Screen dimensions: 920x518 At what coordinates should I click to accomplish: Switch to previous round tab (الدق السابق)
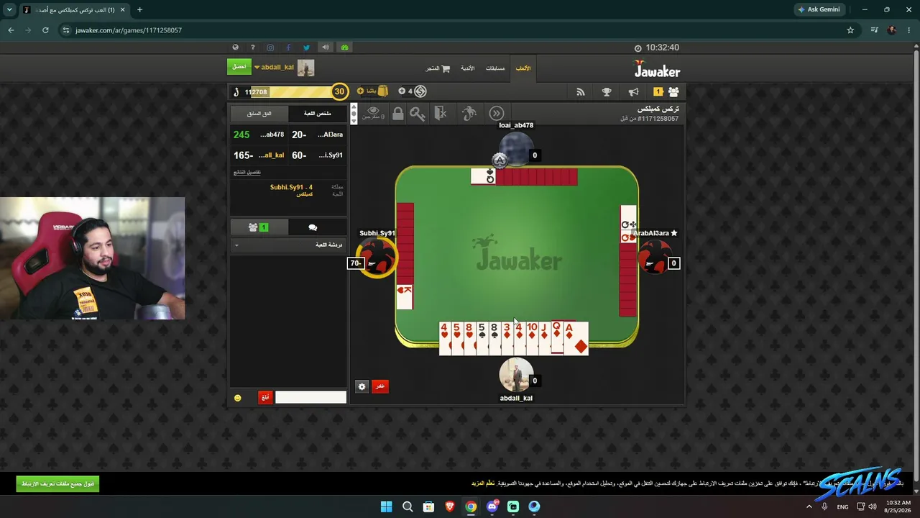(x=259, y=114)
